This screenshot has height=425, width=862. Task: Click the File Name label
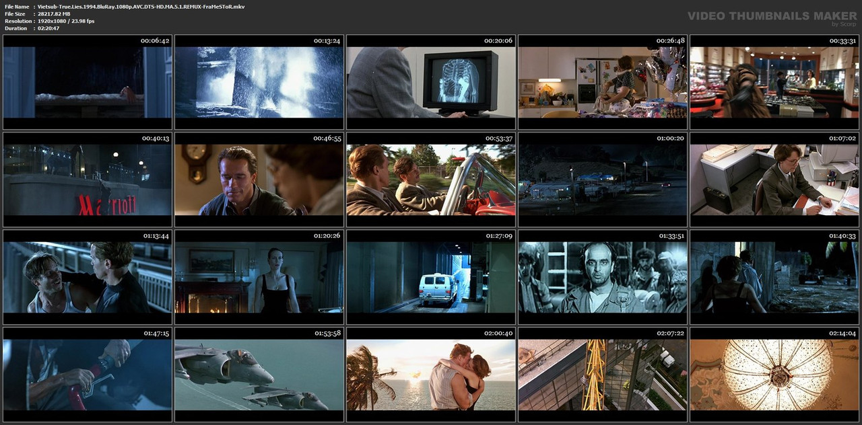pyautogui.click(x=17, y=7)
